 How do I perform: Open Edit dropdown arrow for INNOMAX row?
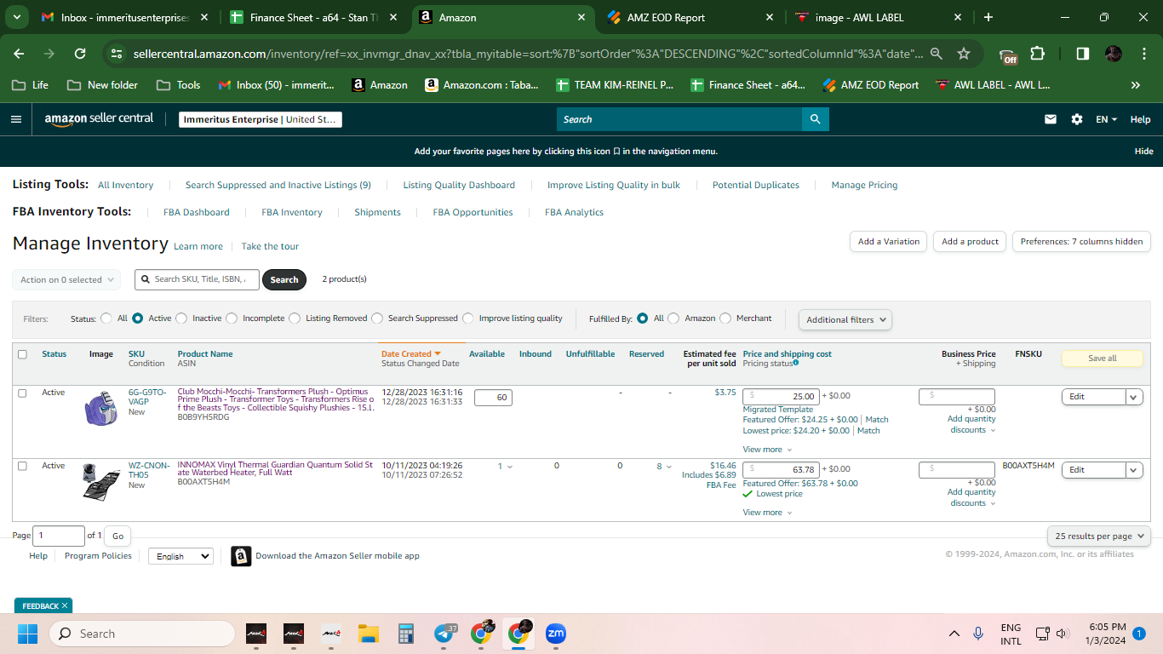pos(1134,470)
